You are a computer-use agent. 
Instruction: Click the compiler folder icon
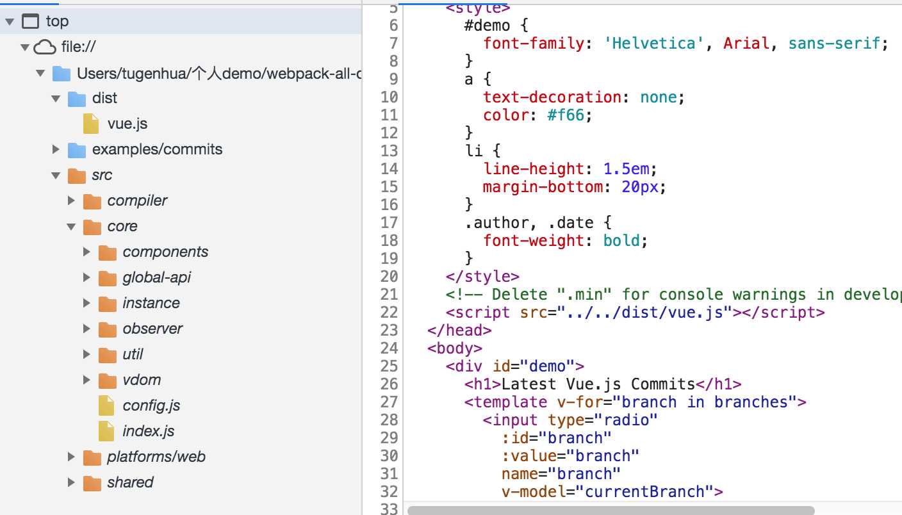coord(92,201)
